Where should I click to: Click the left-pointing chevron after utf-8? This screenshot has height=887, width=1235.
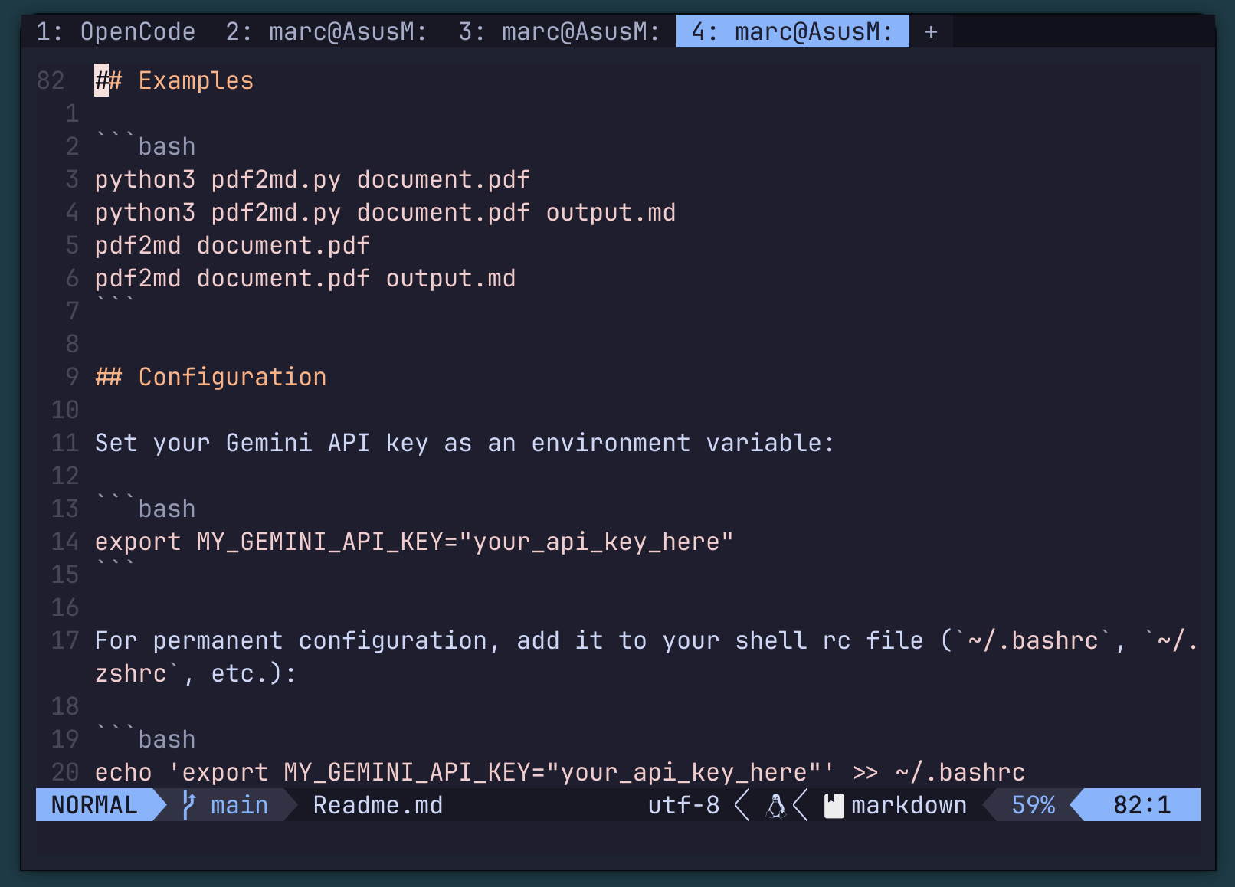pos(740,805)
